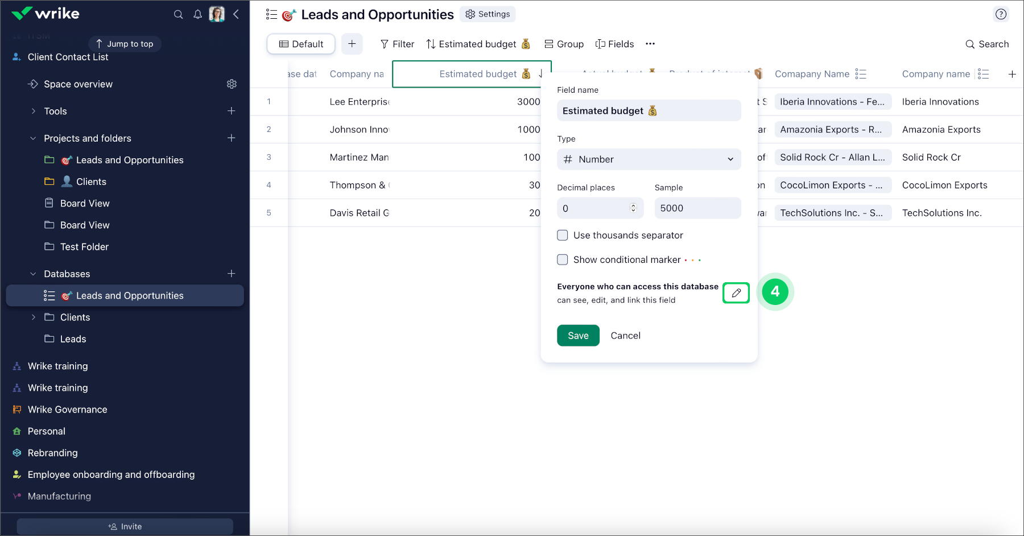Collapse the Tools section chevron

coord(33,111)
